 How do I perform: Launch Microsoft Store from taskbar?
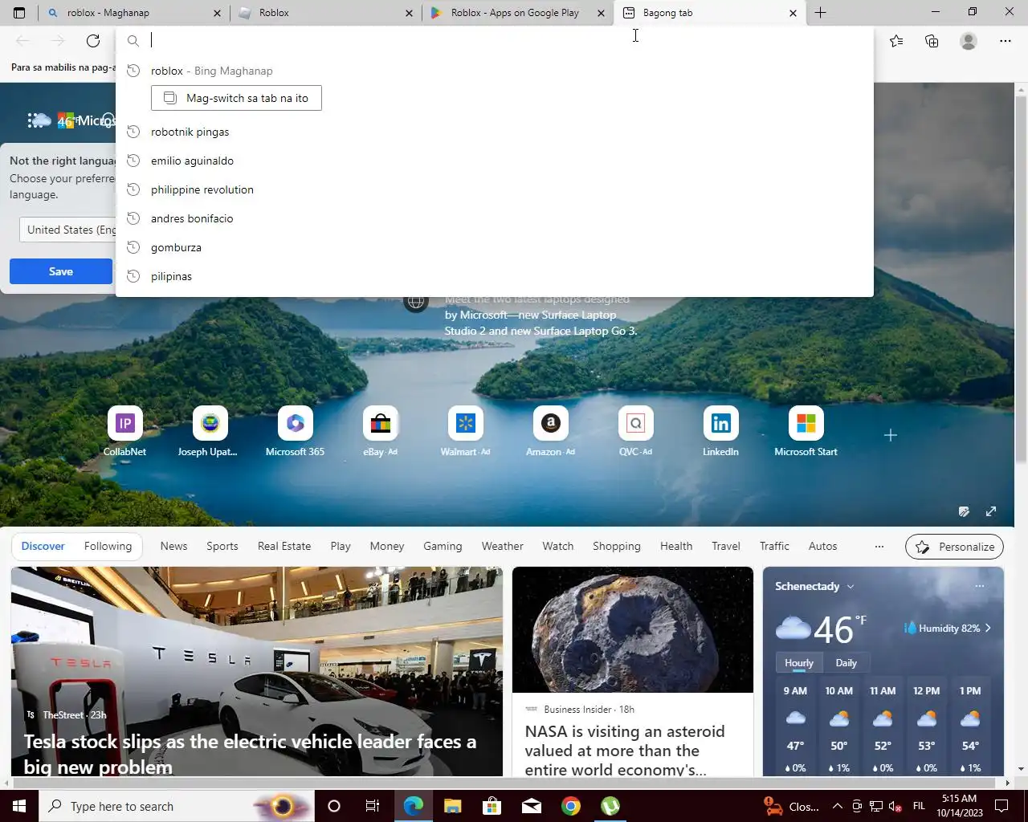[492, 806]
